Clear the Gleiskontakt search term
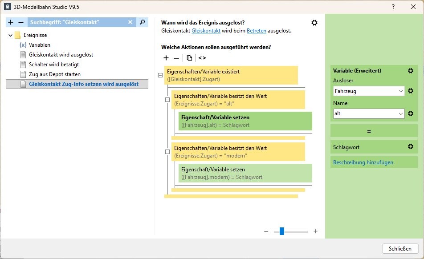The image size is (424, 259). coord(130,22)
